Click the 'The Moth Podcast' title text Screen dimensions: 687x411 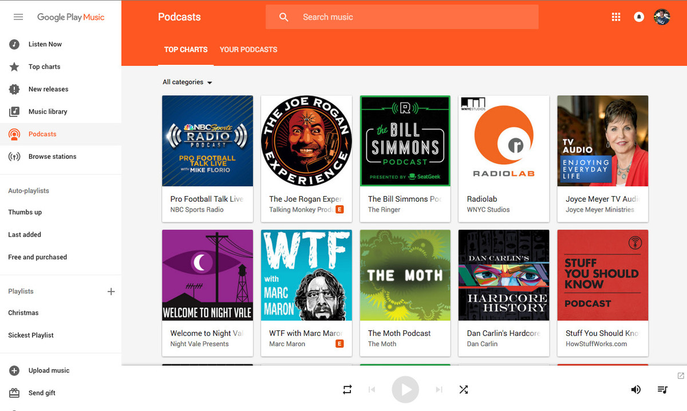pos(400,334)
